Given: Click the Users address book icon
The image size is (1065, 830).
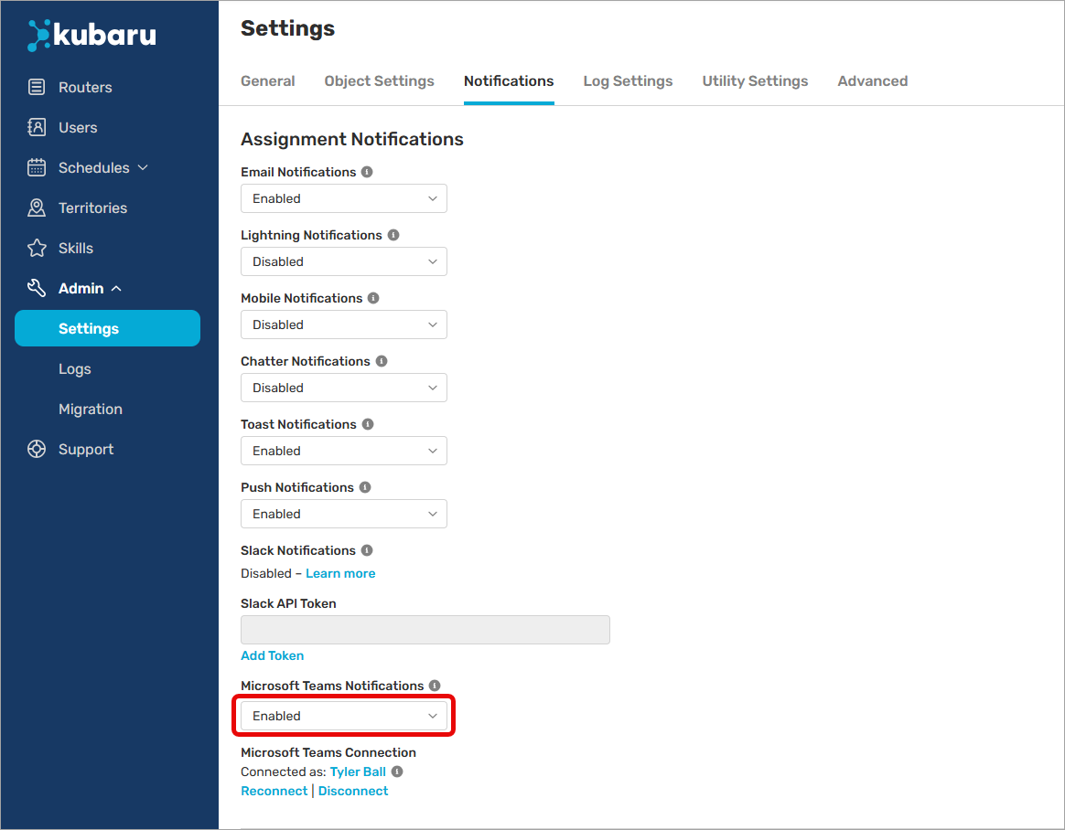Looking at the screenshot, I should 37,128.
